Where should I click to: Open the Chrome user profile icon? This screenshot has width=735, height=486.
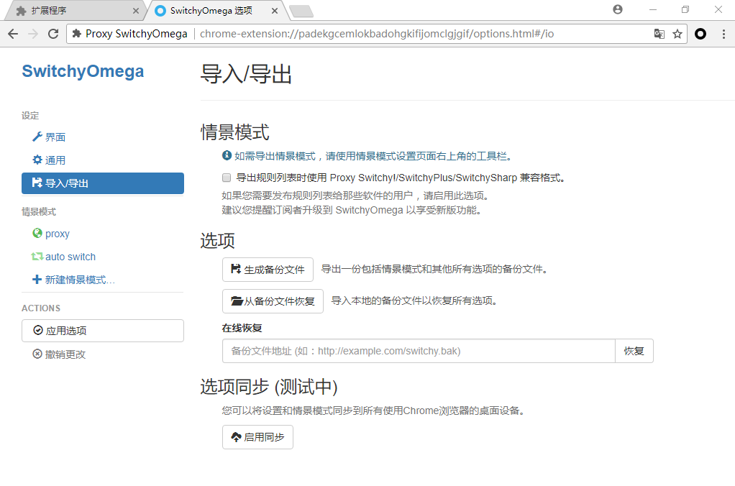coord(618,9)
